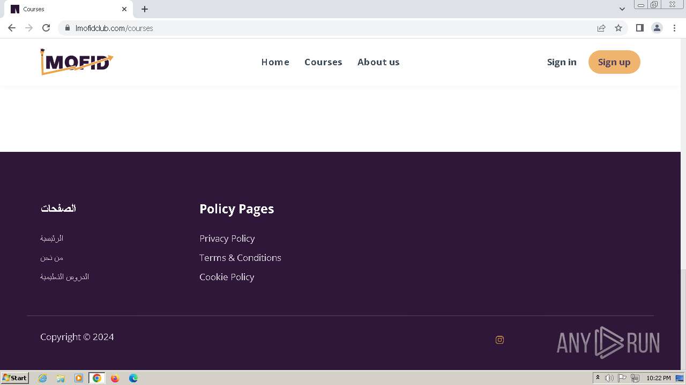Open About us page
686x385 pixels.
click(378, 62)
